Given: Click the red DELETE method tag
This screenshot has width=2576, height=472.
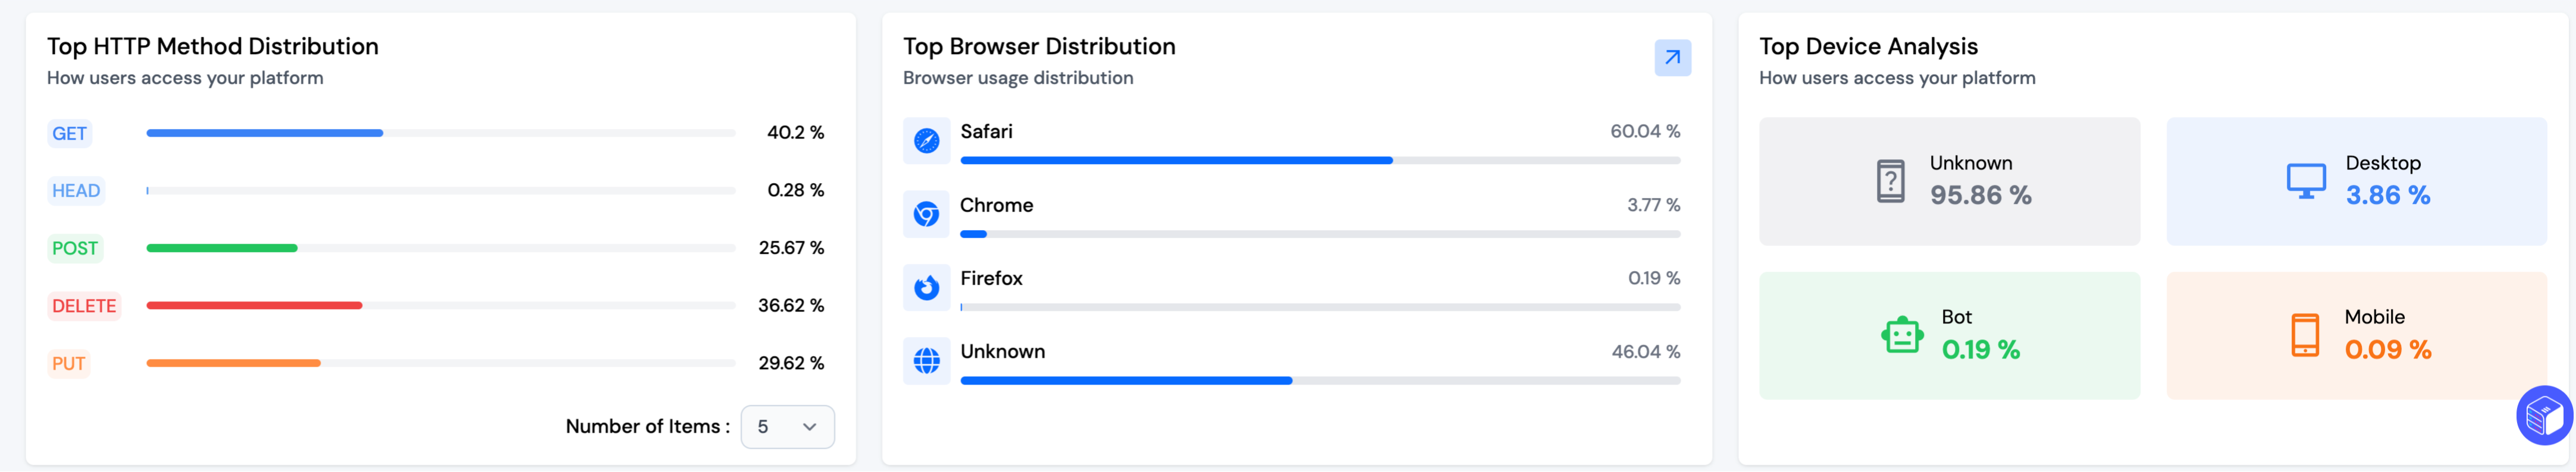Looking at the screenshot, I should tap(84, 306).
